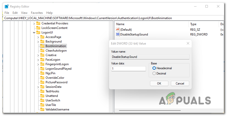Expand the AccessPage key
Viewport: 227px width, 116px height.
coord(38,37)
